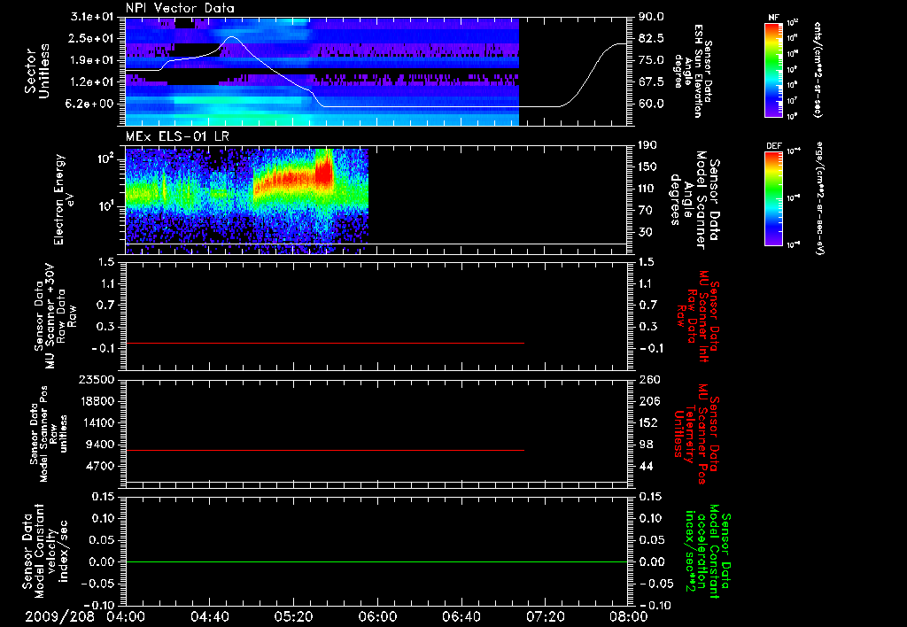
Task: Click the MU Scanner +30V Raw Data axis title
Action: coord(54,316)
